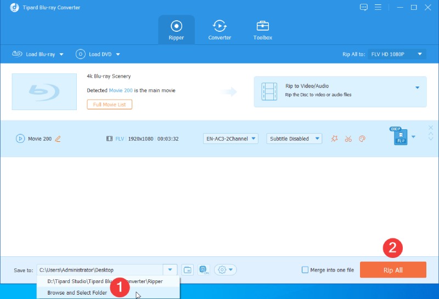Click the 1920x1080 resolution text

point(141,139)
